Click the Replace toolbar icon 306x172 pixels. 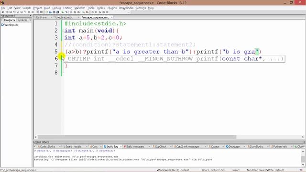(x=87, y=12)
